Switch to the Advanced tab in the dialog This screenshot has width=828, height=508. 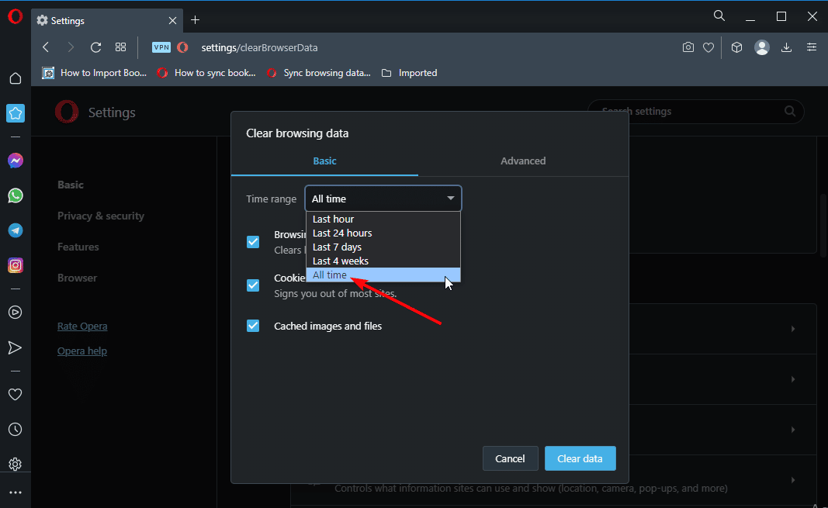[523, 161]
